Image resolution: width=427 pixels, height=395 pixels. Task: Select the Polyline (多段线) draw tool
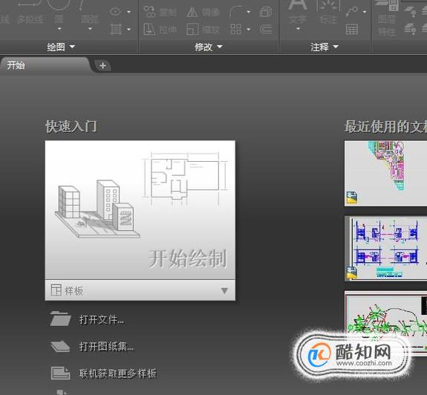[x=30, y=11]
